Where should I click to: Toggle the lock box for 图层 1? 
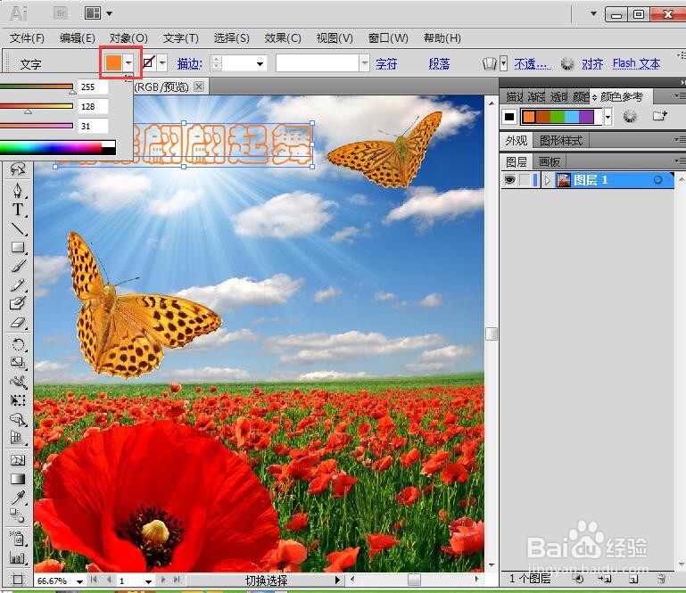tap(525, 180)
